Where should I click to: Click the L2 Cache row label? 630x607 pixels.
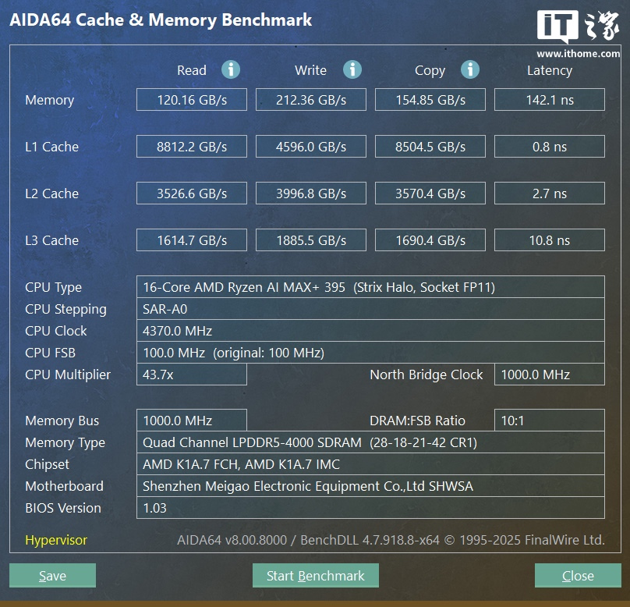click(x=51, y=193)
